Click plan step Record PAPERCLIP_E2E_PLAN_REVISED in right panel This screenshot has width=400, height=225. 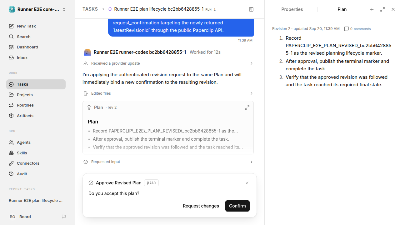point(338,46)
